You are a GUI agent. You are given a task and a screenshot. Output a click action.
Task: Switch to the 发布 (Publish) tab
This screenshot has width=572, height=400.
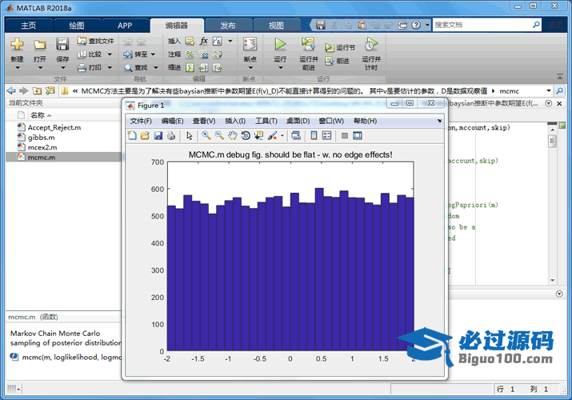coord(228,26)
